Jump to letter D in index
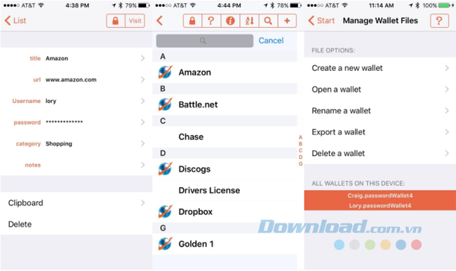Image resolution: width=456 pixels, height=271 pixels. point(300,158)
